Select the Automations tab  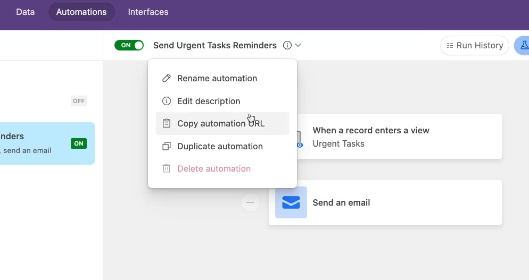coord(81,12)
